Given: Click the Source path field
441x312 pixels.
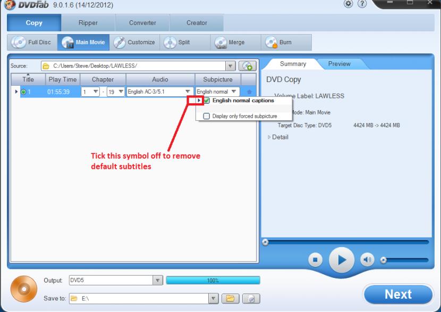Looking at the screenshot, I should pos(133,66).
